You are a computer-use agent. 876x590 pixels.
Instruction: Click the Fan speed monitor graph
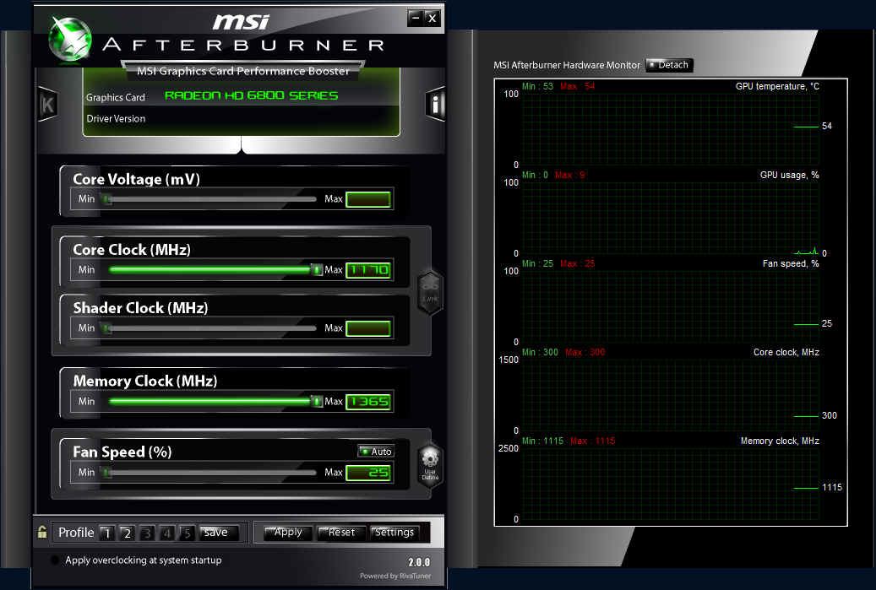click(671, 306)
